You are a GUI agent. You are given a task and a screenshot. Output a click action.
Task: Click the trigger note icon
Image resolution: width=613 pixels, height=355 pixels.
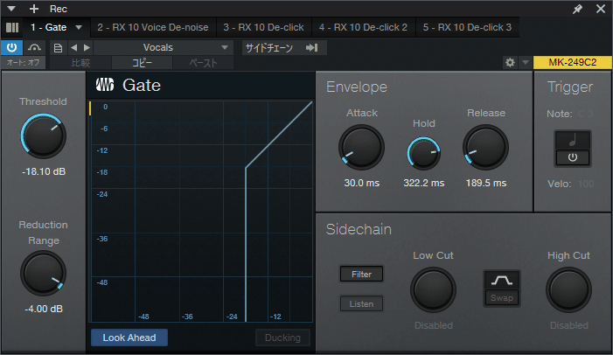pyautogui.click(x=573, y=140)
